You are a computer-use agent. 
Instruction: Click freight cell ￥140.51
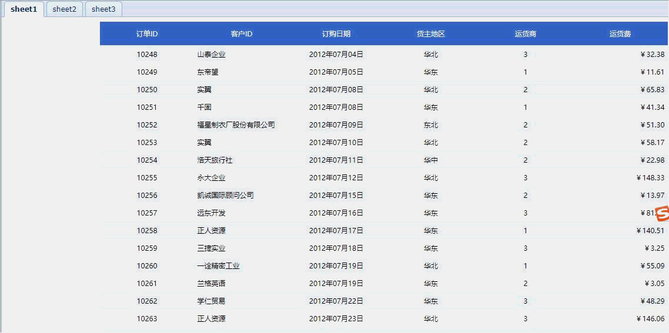[x=650, y=231]
